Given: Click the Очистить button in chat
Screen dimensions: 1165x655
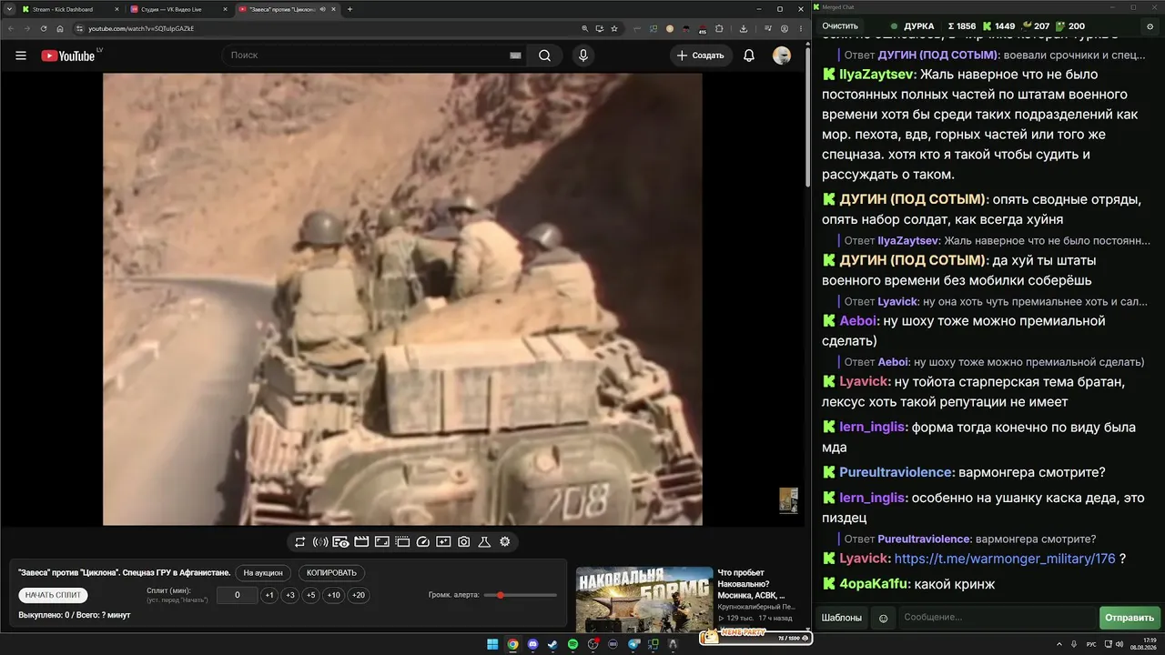Looking at the screenshot, I should (839, 26).
